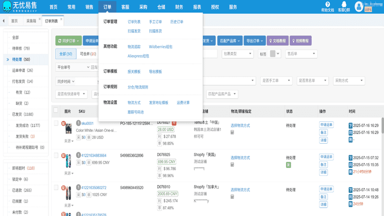
Task: Click the 剩 icon beside 21小时8分钟
Action: coord(351,172)
